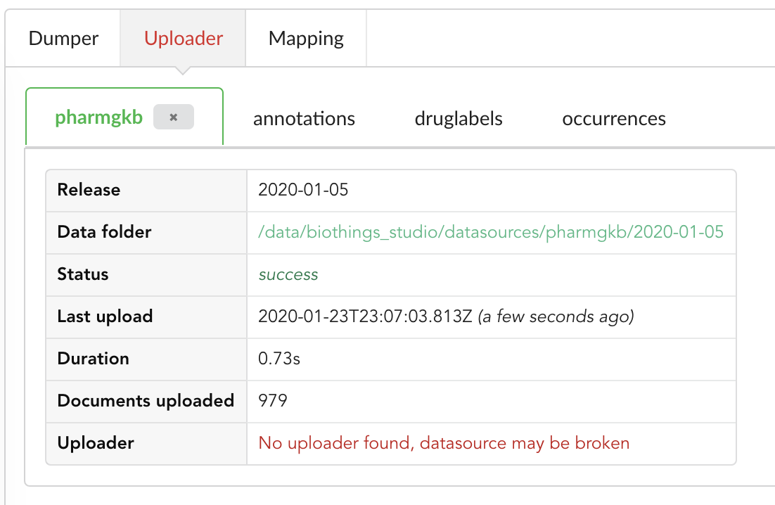
Task: Switch to the Dumper tab
Action: point(63,39)
